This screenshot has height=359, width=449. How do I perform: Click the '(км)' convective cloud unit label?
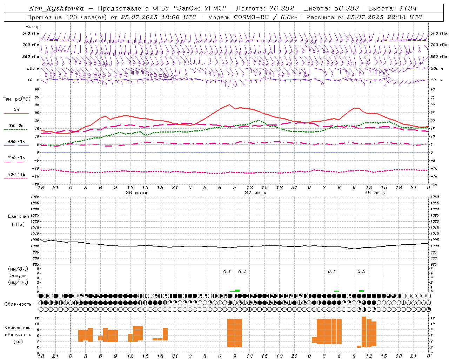(x=18, y=341)
